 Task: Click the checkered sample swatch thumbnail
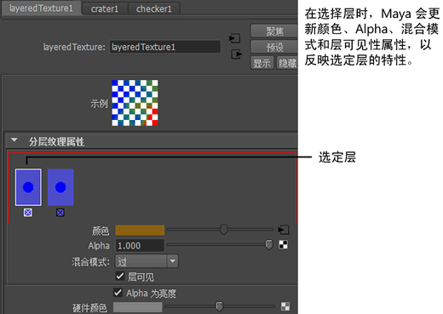point(135,103)
